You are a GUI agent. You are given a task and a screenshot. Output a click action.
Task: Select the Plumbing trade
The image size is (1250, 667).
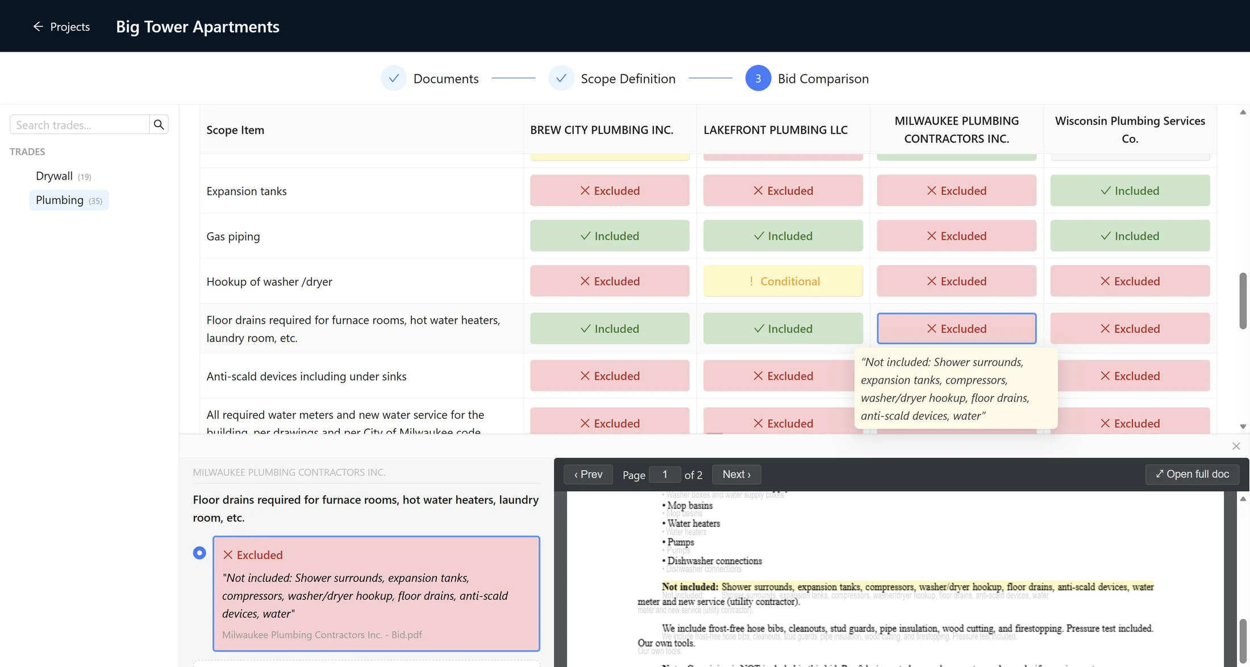click(x=69, y=200)
